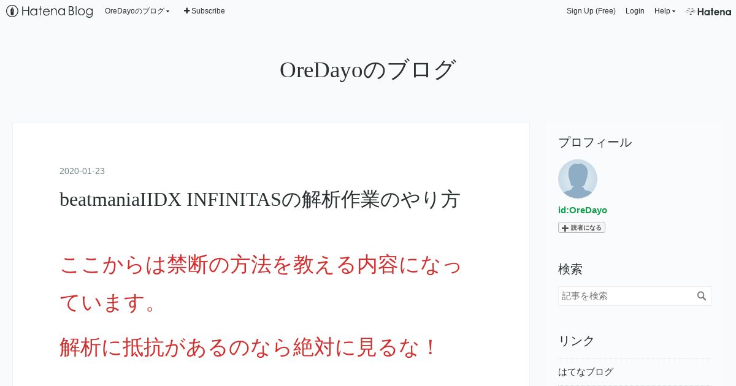The width and height of the screenshot is (736, 386).
Task: Click the 記事を検索 search field
Action: pyautogui.click(x=627, y=296)
